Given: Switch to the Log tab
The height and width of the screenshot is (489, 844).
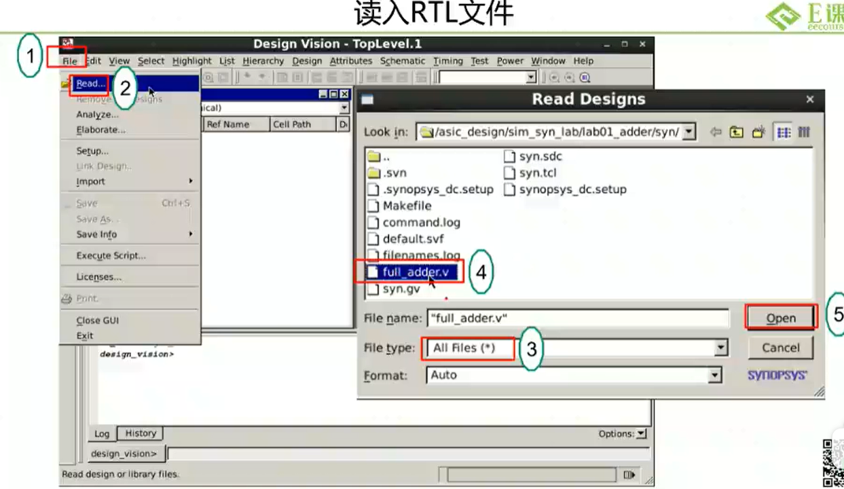Looking at the screenshot, I should point(102,433).
